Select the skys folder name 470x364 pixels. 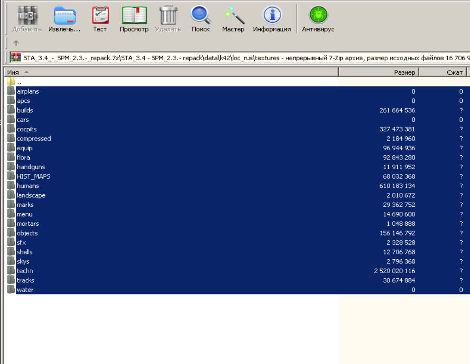(x=23, y=261)
